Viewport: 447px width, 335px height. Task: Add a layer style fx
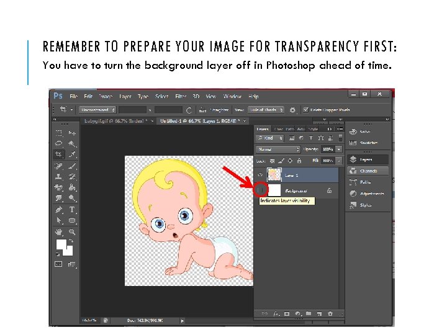(x=276, y=314)
